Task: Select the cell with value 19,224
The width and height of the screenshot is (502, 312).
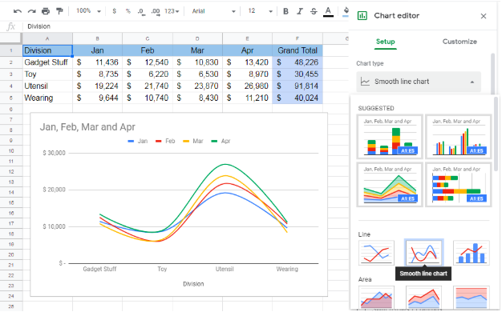Action: (x=97, y=86)
